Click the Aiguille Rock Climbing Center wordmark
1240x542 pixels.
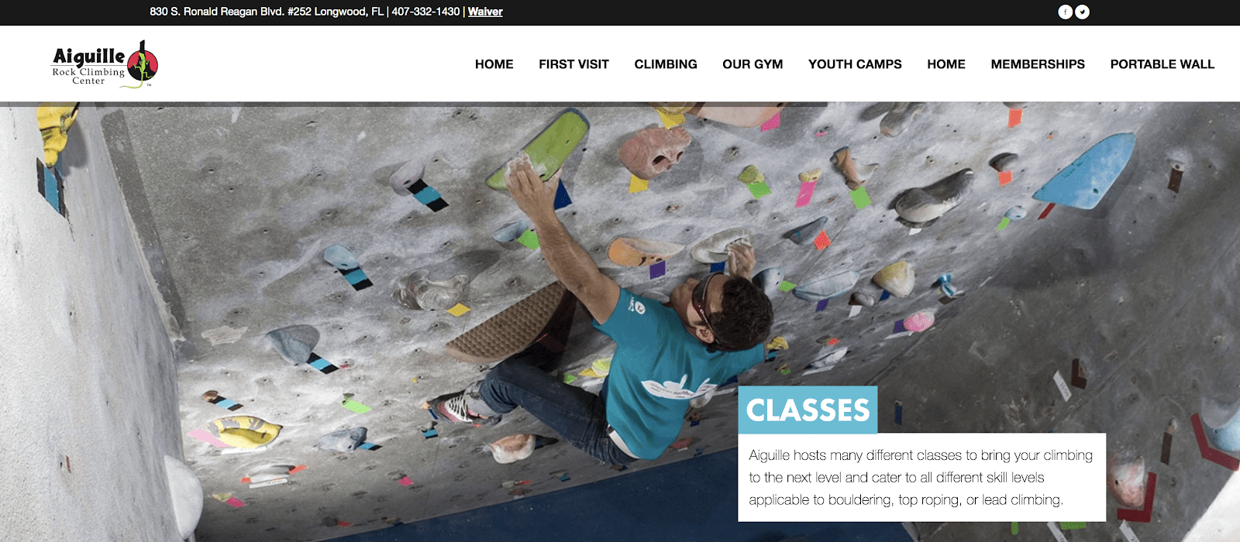click(x=88, y=66)
